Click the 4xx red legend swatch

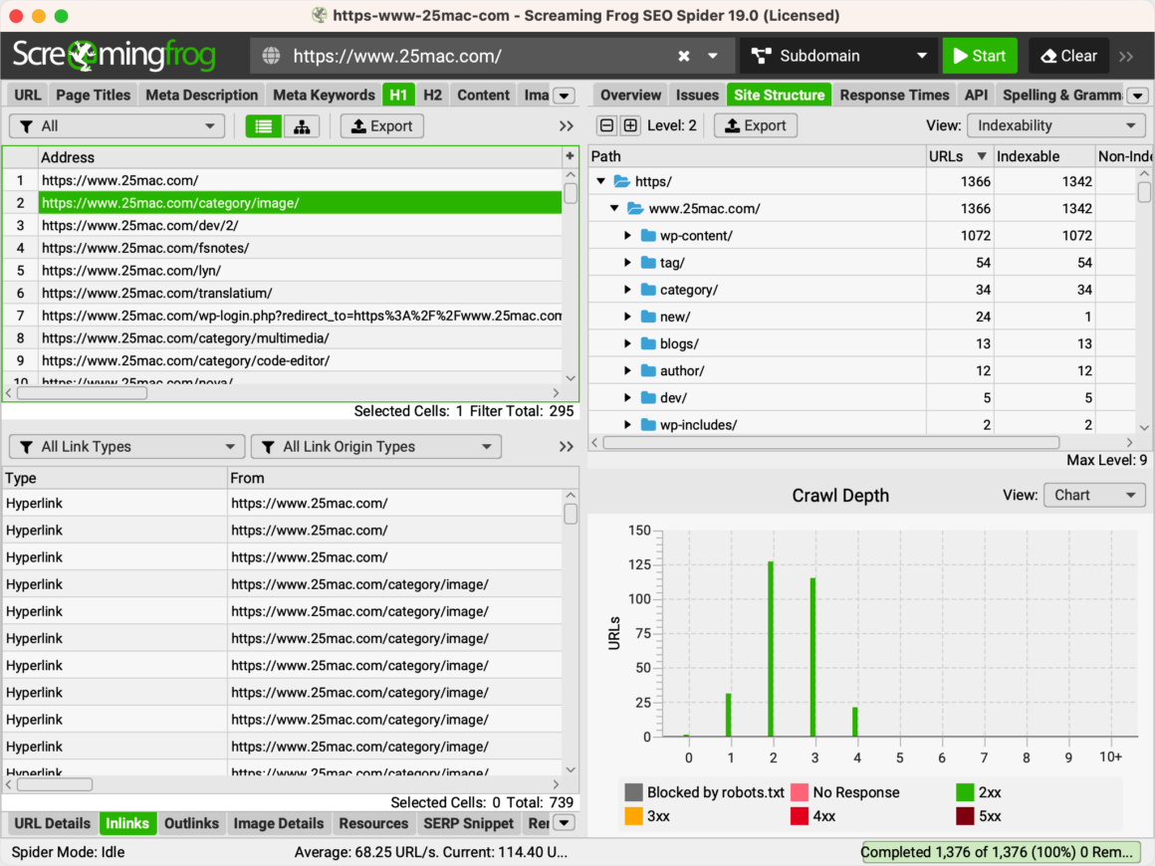pyautogui.click(x=800, y=816)
